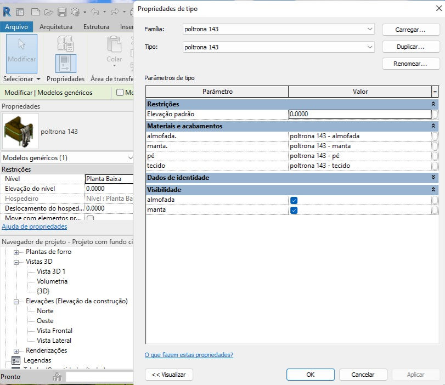The image size is (445, 385).
Task: Click the poltrona 143 armchair thumbnail
Action: tap(20, 132)
